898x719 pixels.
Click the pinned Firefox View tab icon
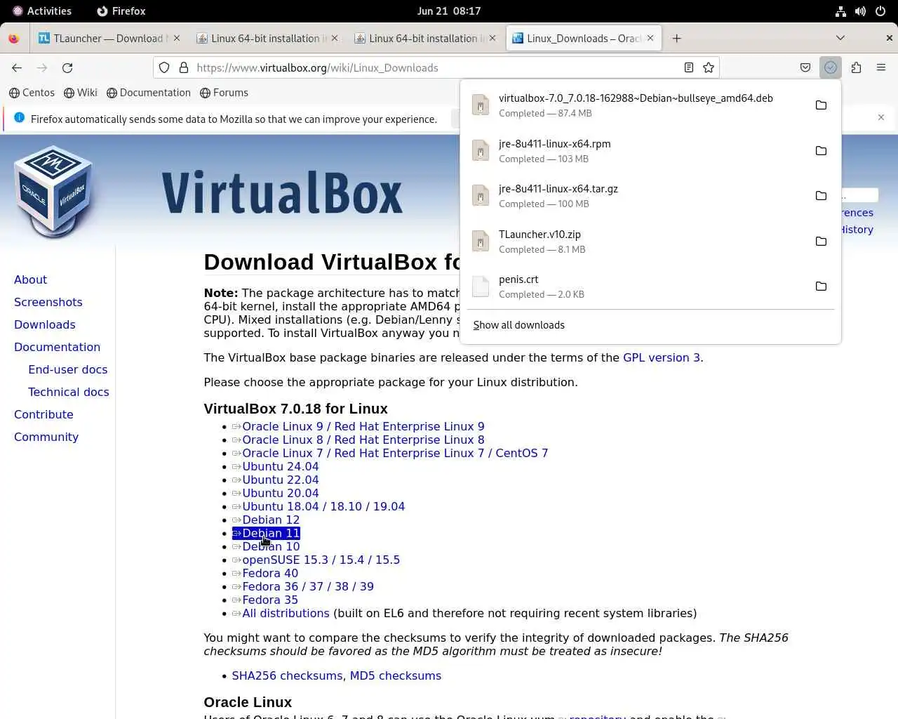(x=14, y=38)
